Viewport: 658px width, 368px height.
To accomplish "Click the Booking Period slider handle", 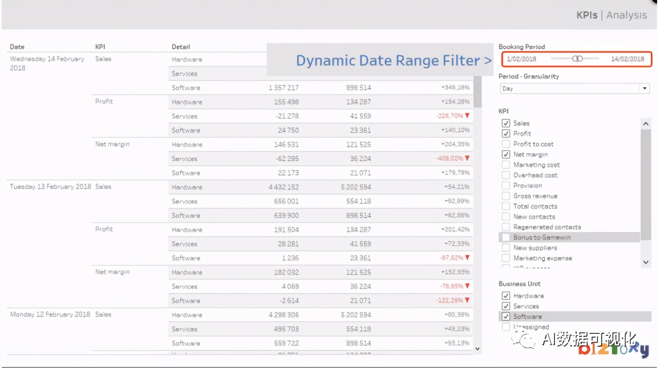I will tap(577, 59).
